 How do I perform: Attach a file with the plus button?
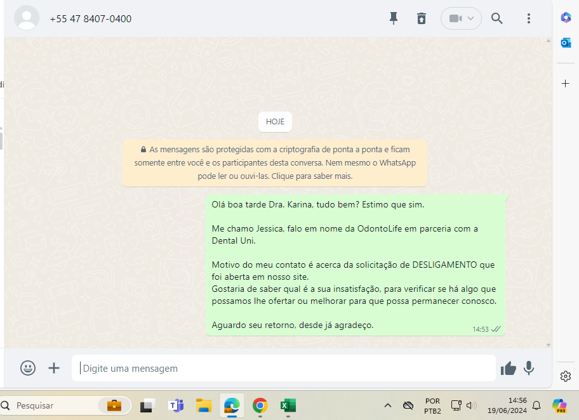(x=54, y=368)
